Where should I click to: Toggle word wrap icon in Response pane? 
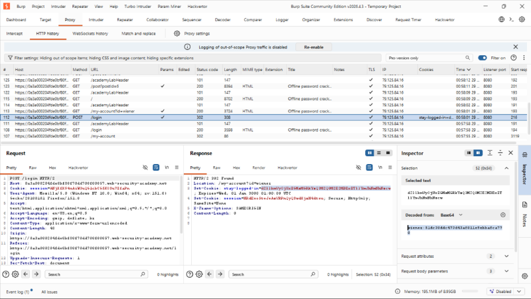369,167
